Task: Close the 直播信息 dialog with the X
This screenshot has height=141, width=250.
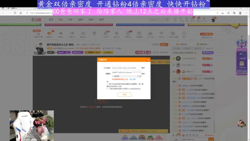Action: tap(148, 60)
